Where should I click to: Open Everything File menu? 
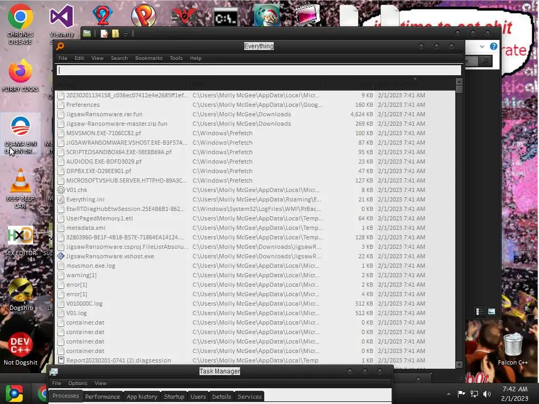(63, 58)
